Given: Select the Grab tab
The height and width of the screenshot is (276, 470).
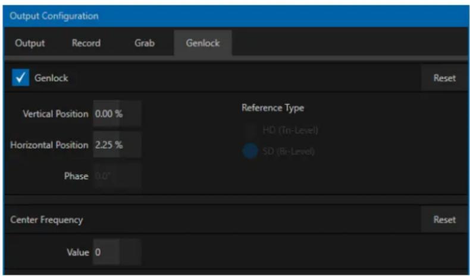Looking at the screenshot, I should pos(145,43).
